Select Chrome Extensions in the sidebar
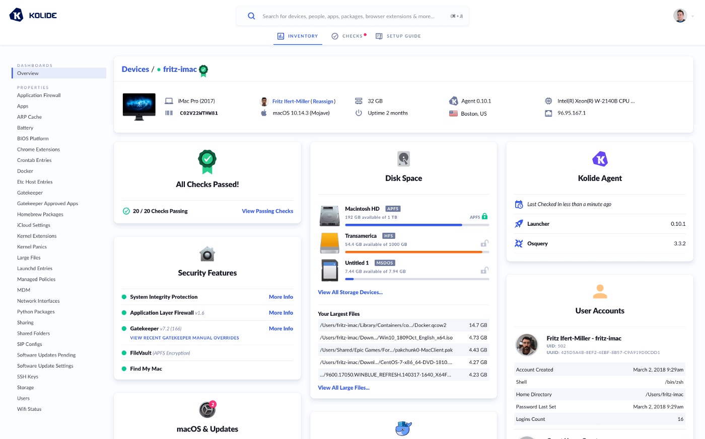 click(x=38, y=149)
